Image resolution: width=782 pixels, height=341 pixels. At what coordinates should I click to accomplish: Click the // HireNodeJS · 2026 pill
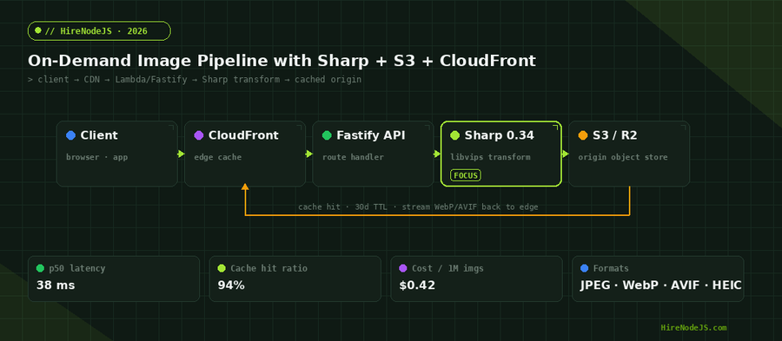click(x=99, y=31)
